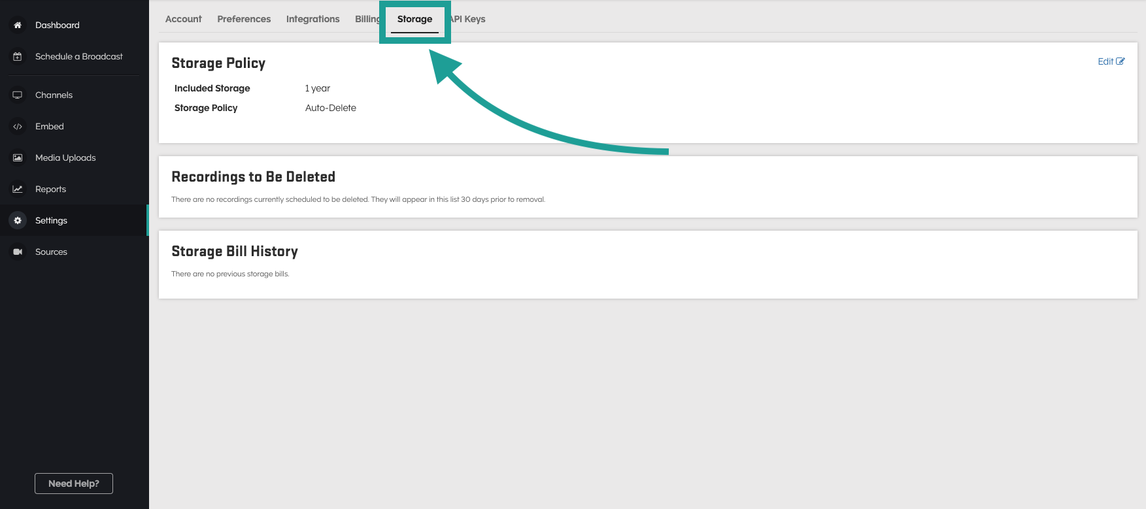The width and height of the screenshot is (1146, 509).
Task: Click the Embed code brackets icon
Action: [18, 127]
